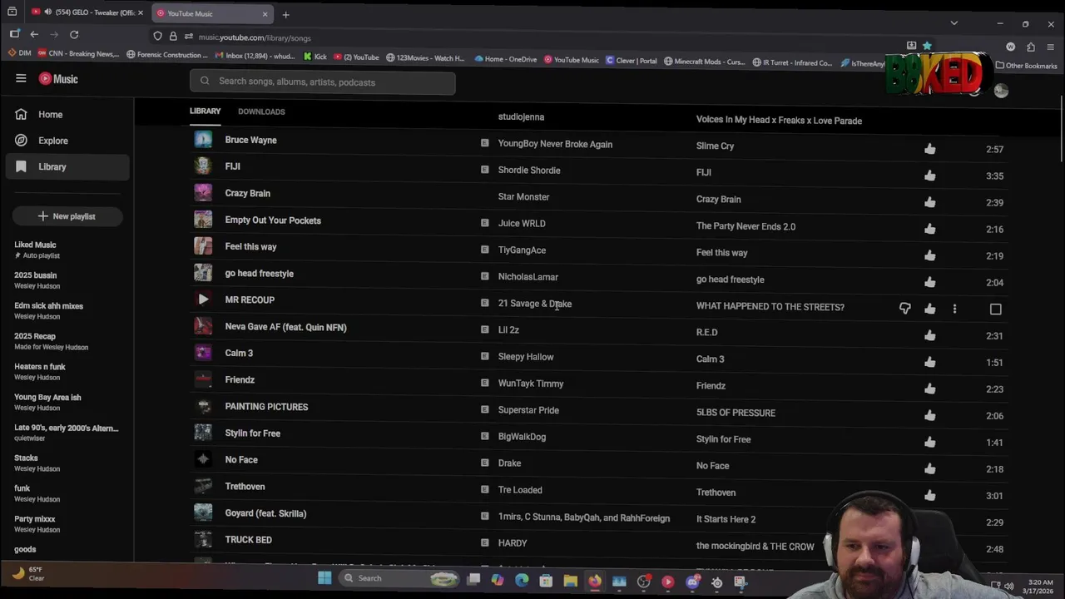Viewport: 1065px width, 599px height.
Task: Unlike the Friendz song
Action: point(929,389)
